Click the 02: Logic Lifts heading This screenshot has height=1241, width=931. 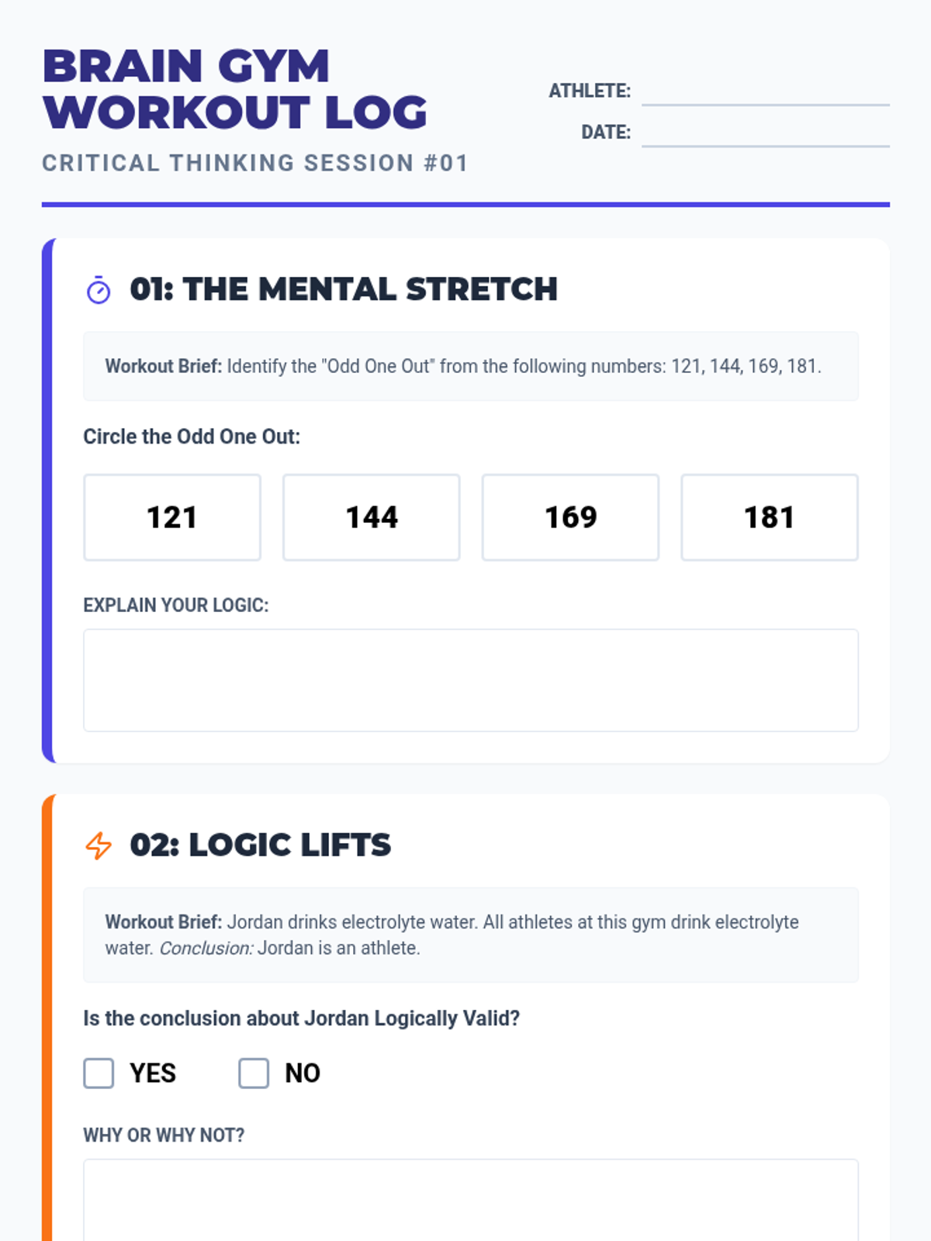click(261, 845)
